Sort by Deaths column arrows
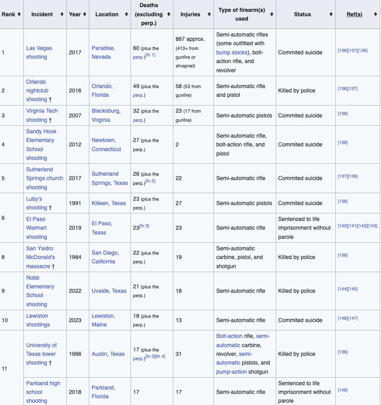Viewport: 381px width, 405px height. pos(169,14)
